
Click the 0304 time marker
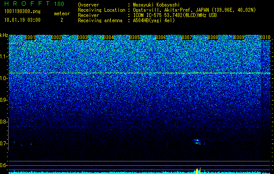coord(108,37)
